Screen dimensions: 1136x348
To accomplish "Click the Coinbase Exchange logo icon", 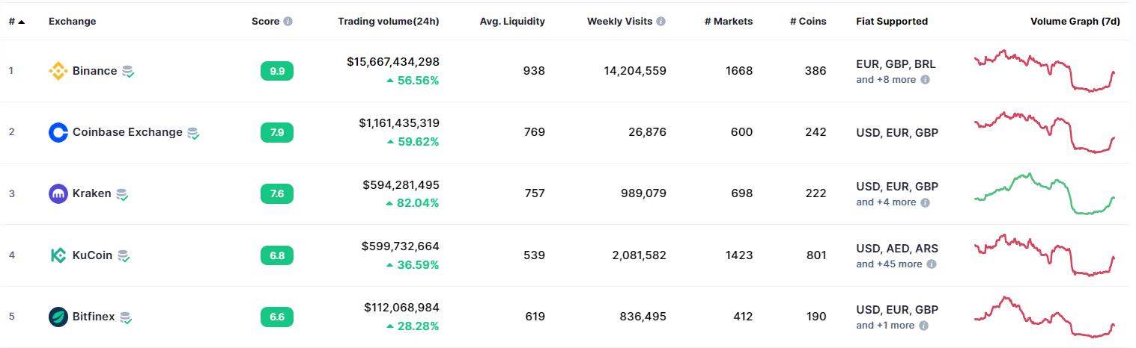I will click(x=58, y=132).
